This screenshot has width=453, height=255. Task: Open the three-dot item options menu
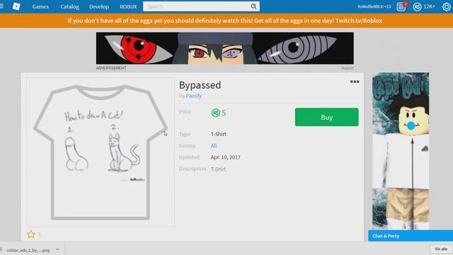click(x=355, y=82)
